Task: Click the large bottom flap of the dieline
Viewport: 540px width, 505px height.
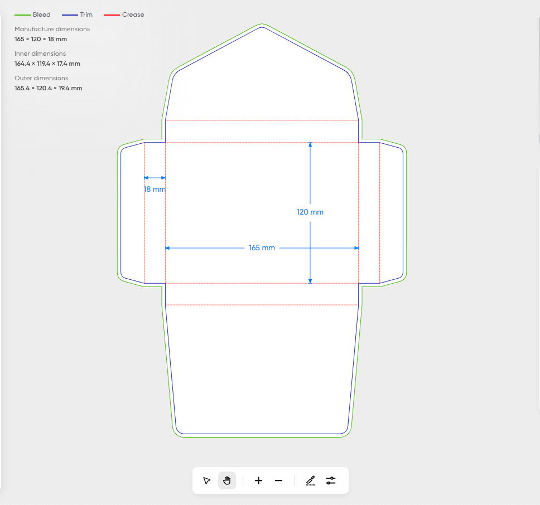Action: point(262,368)
